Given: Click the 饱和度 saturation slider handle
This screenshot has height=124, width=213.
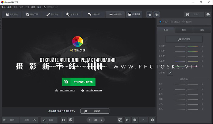Looking at the screenshot, I should pos(187,47).
